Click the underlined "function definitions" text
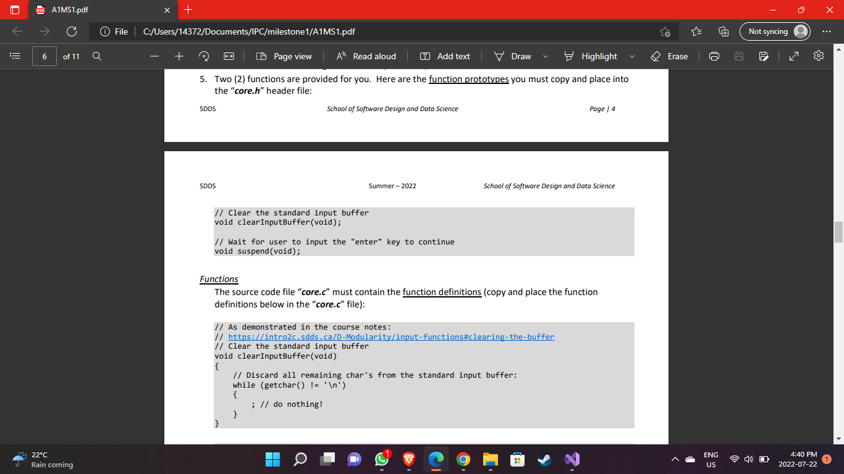Image resolution: width=844 pixels, height=474 pixels. (x=442, y=292)
